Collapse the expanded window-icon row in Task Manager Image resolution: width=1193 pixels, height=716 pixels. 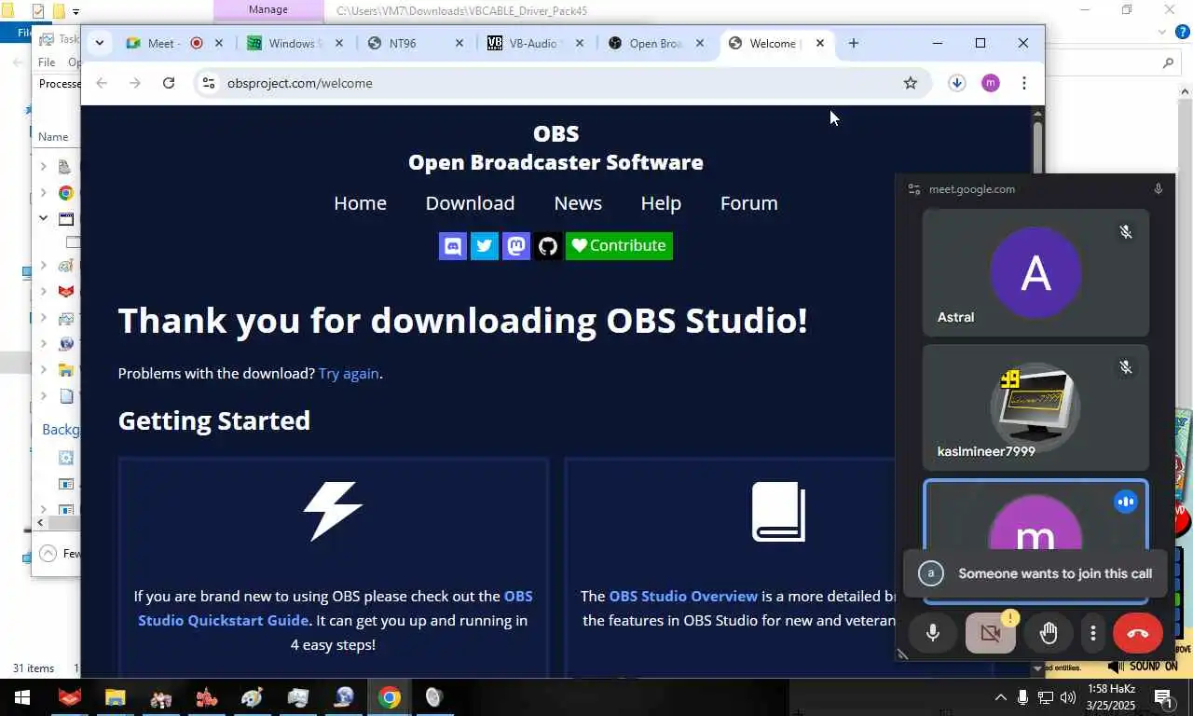(x=43, y=218)
